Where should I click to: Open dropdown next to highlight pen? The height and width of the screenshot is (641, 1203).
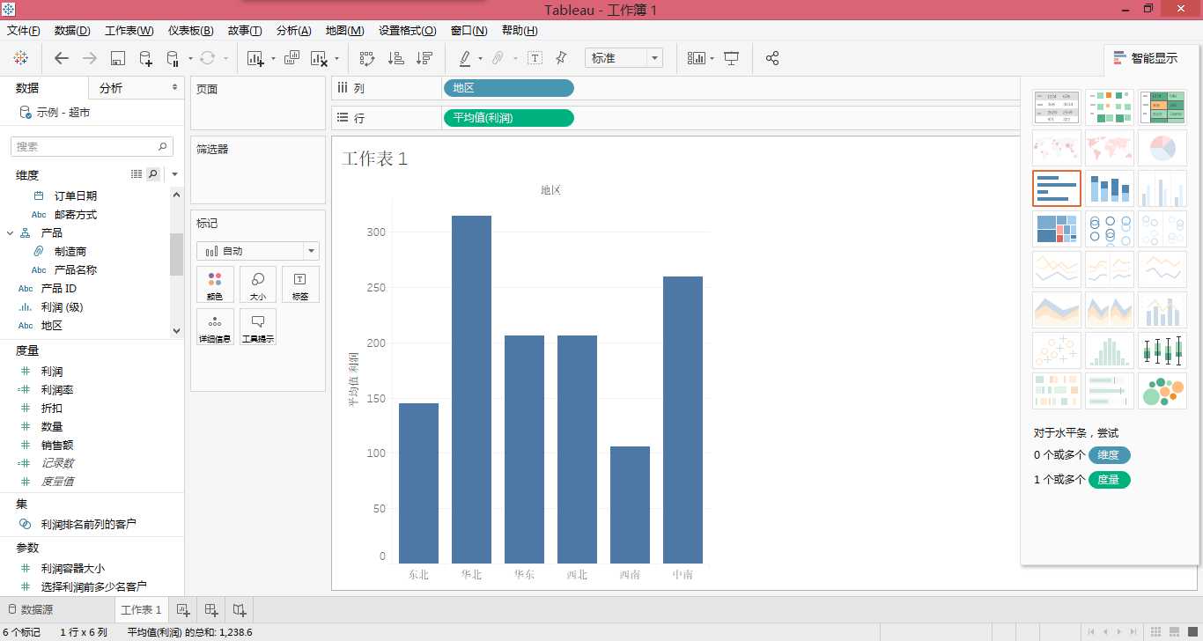(x=480, y=59)
